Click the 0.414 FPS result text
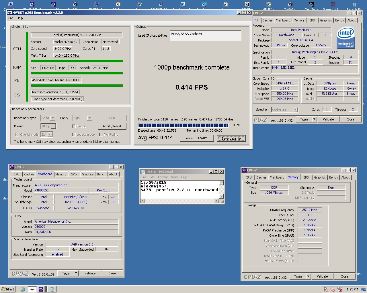This screenshot has height=293, width=367. pos(192,87)
